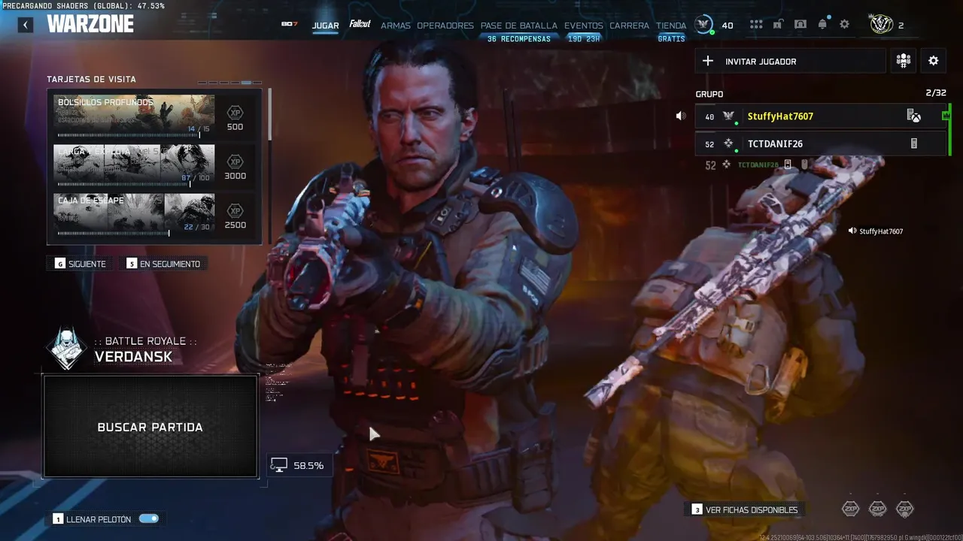Mute the speaker icon beside StuffyHat7607 row

[681, 116]
